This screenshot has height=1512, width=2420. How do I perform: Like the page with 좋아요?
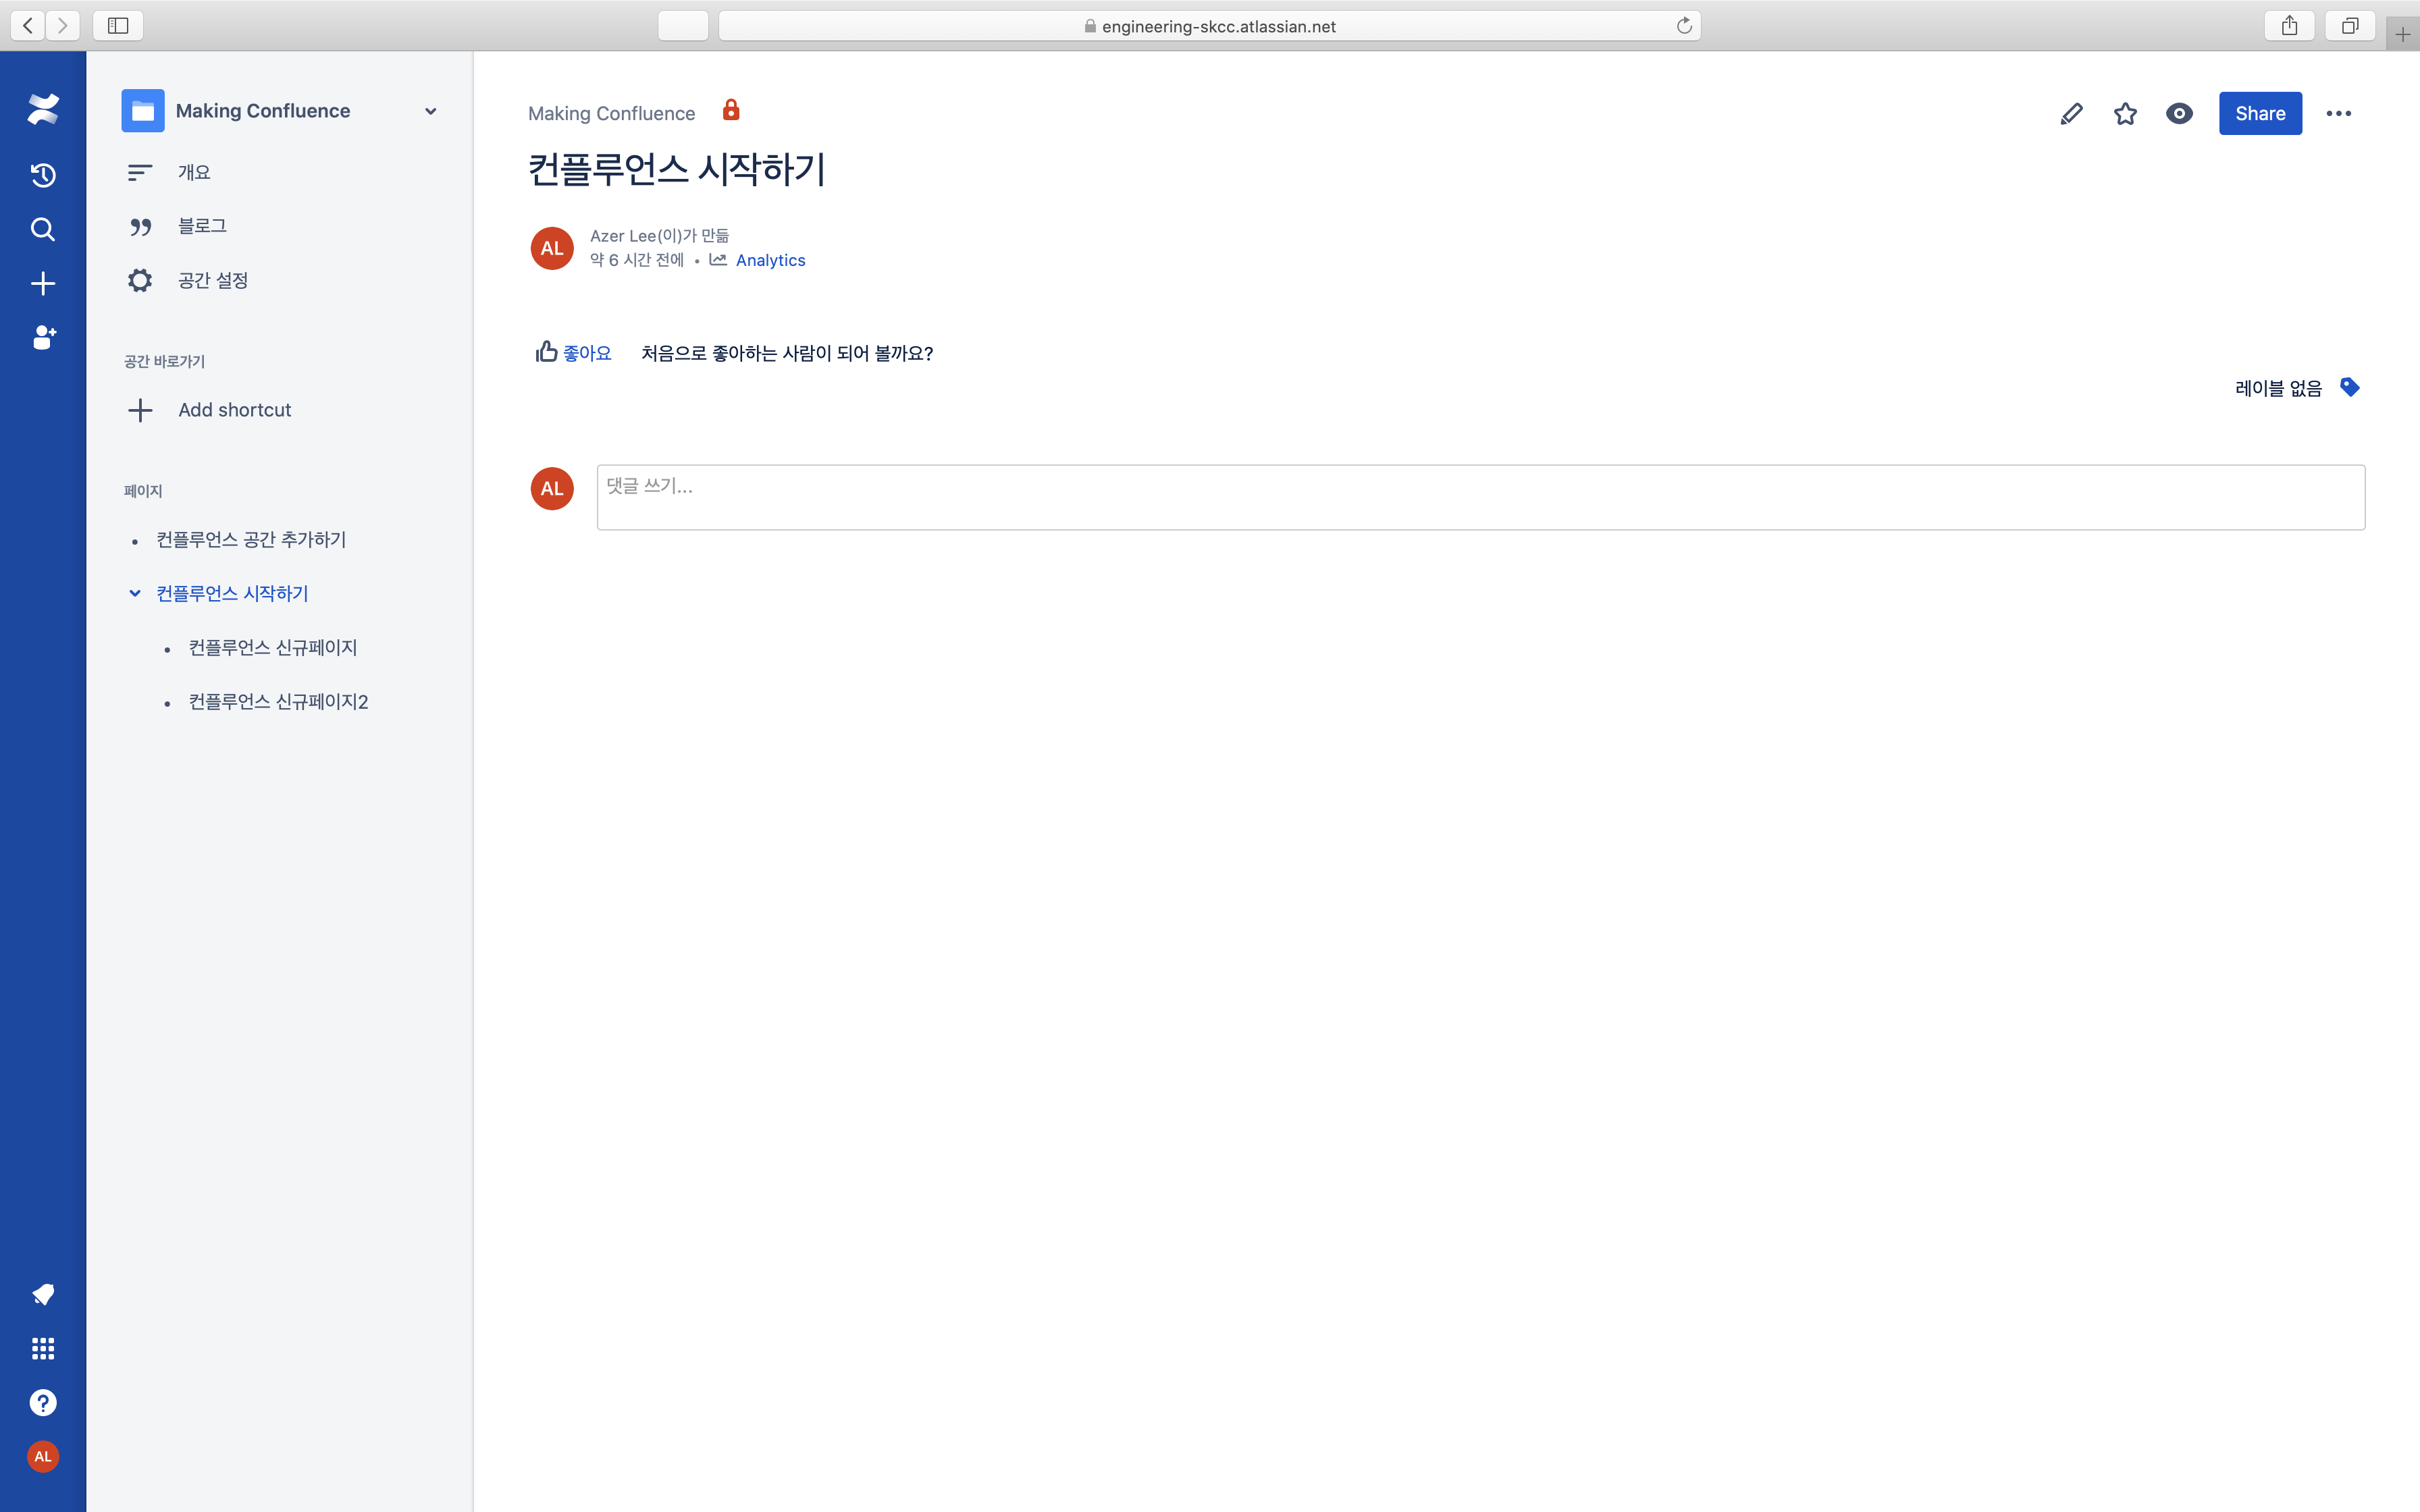574,352
